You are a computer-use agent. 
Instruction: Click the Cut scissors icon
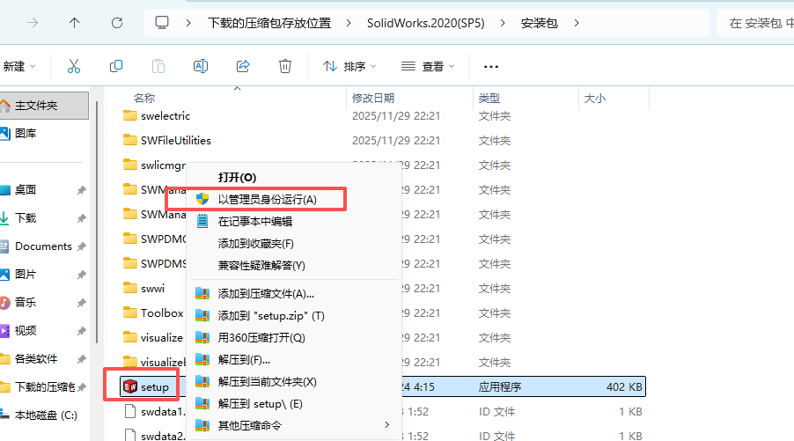(x=74, y=66)
